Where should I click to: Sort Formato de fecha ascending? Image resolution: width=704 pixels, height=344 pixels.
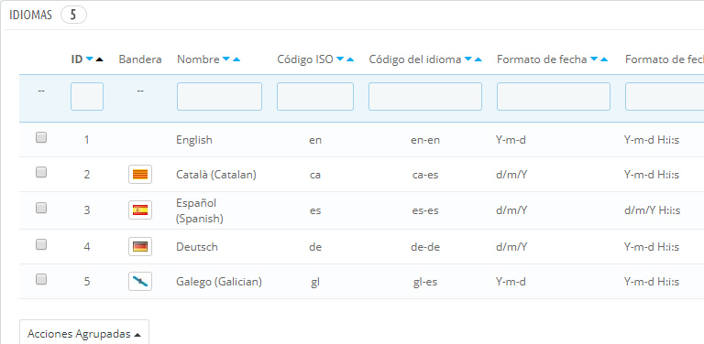[x=604, y=59]
